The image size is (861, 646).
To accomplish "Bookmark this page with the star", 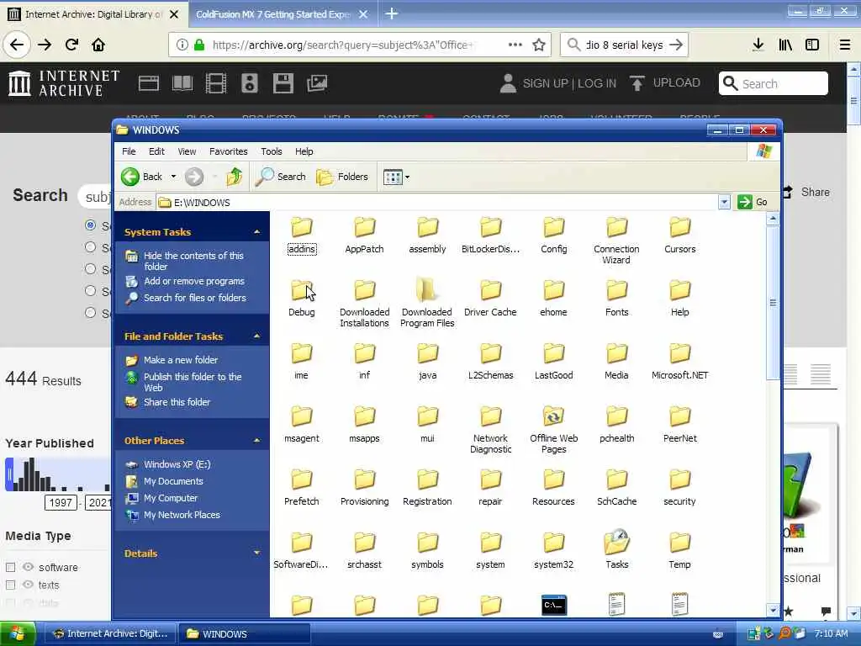I will (539, 45).
